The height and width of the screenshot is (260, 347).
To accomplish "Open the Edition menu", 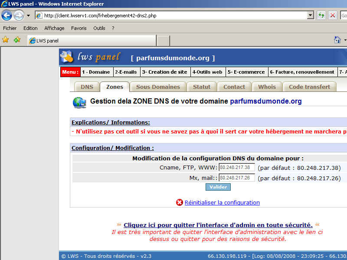I will [30, 28].
